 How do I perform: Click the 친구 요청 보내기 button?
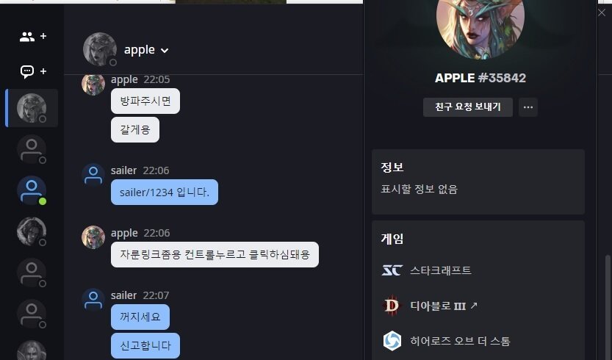point(467,107)
